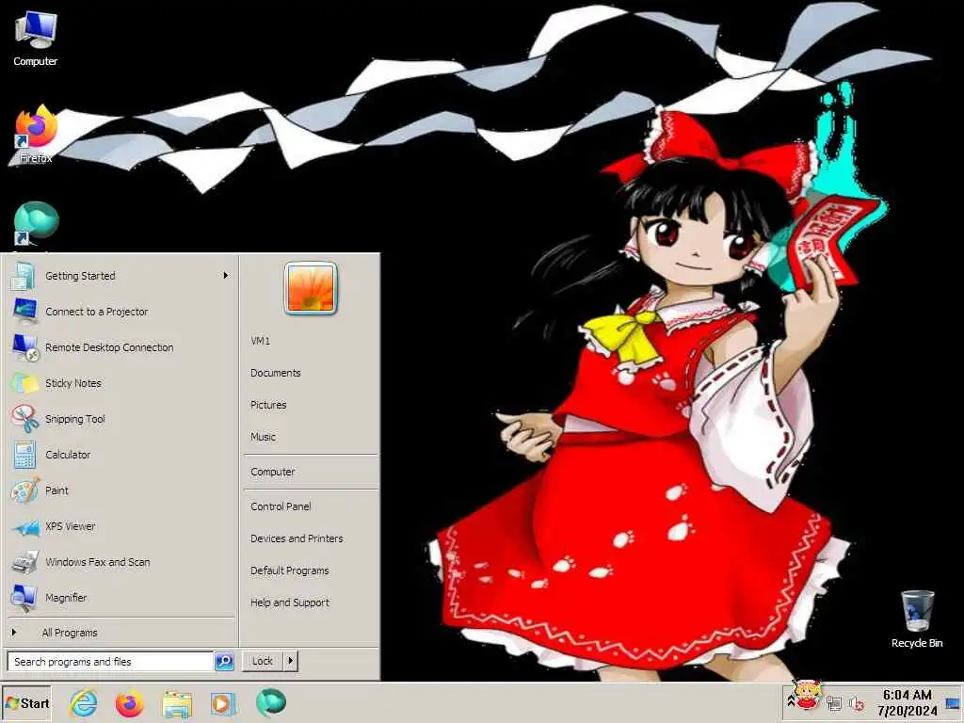Open Firefox from the taskbar
Viewport: 964px width, 723px height.
pyautogui.click(x=130, y=702)
